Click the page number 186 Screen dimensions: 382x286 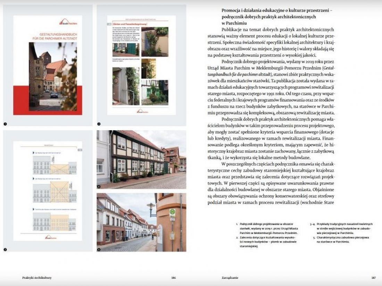(x=173, y=277)
